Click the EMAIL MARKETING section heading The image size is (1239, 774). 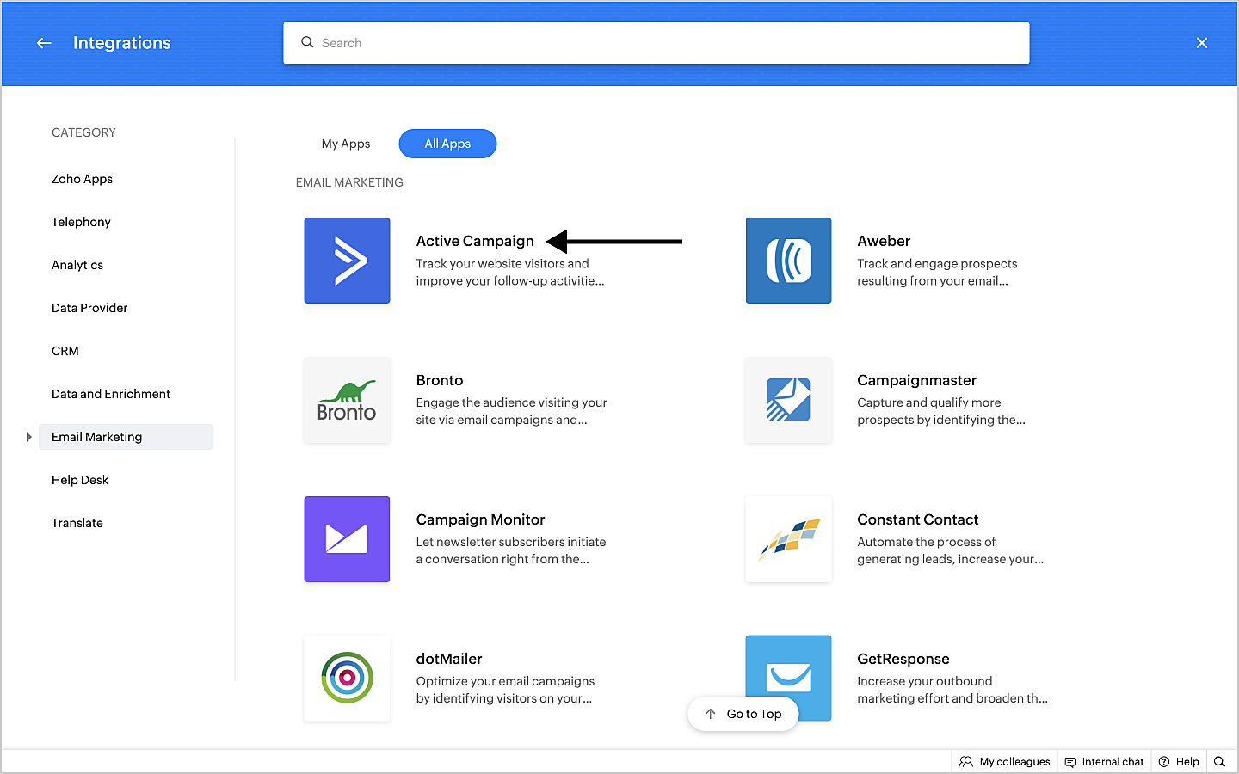(349, 182)
